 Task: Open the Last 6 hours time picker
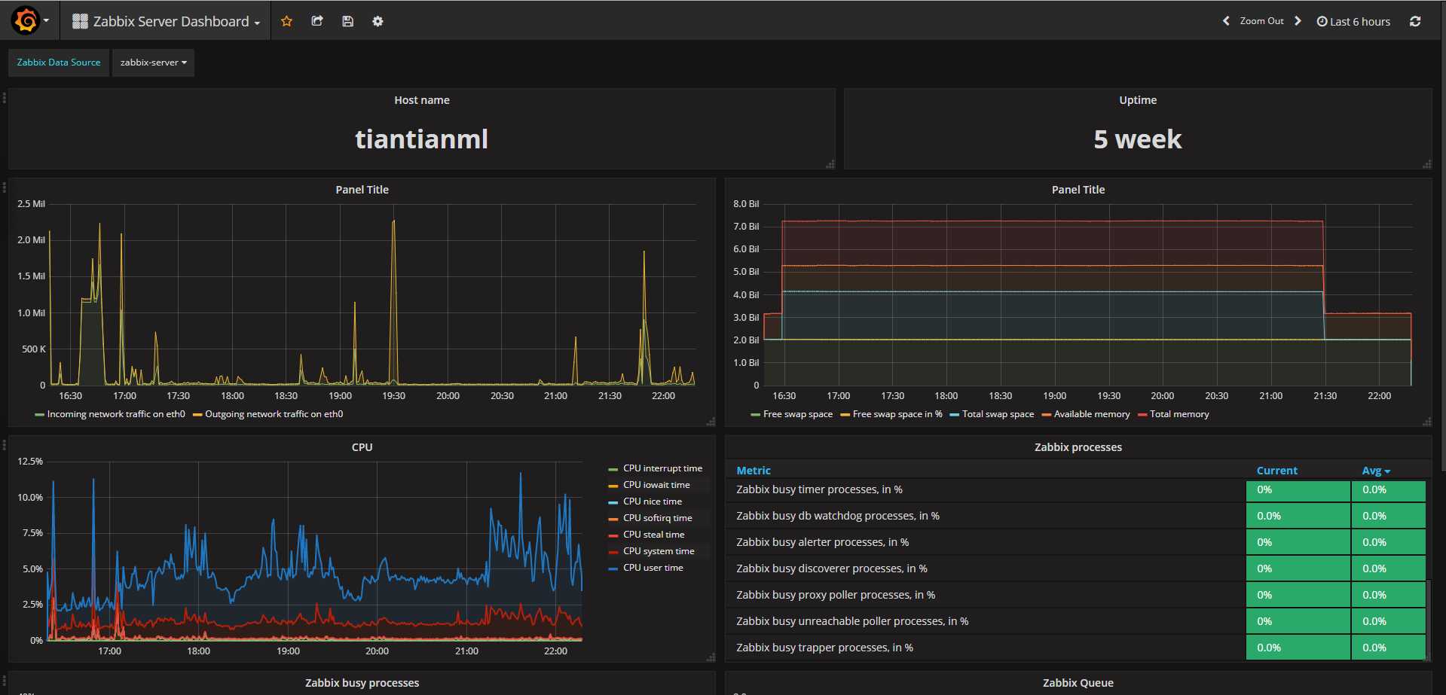pyautogui.click(x=1353, y=21)
